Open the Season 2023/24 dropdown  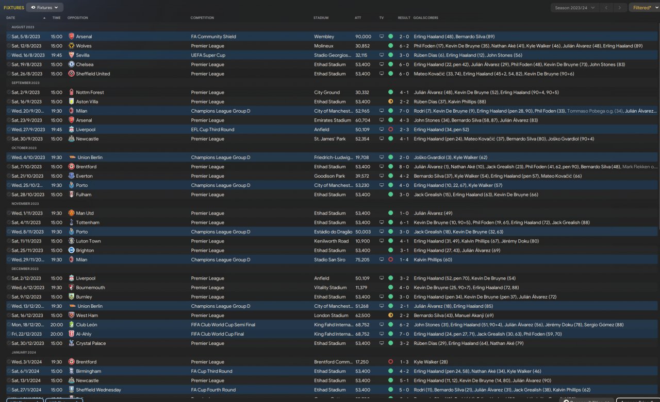[x=575, y=8]
